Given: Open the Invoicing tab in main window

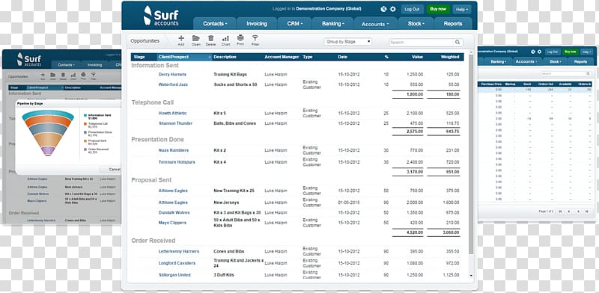Looking at the screenshot, I should pyautogui.click(x=257, y=23).
